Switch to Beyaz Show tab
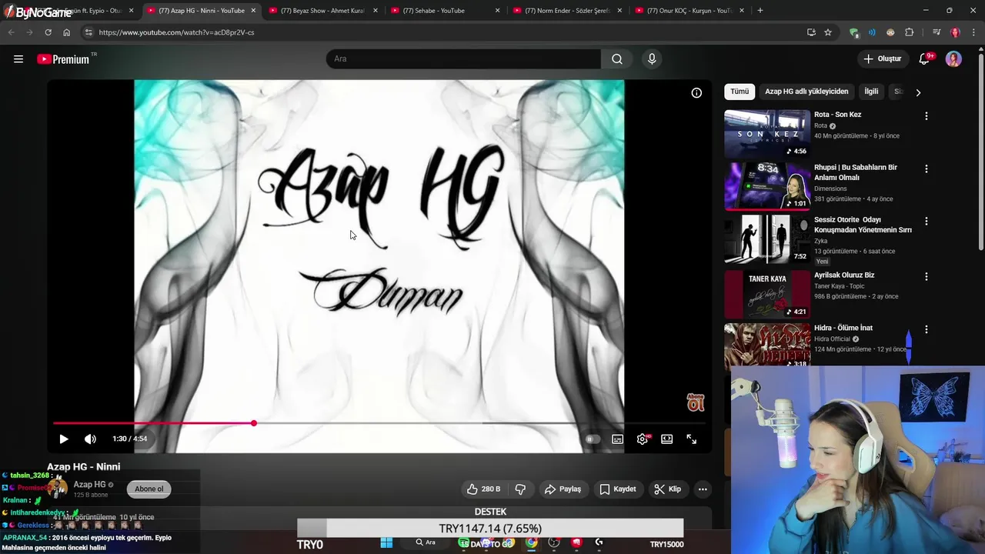 pyautogui.click(x=322, y=11)
